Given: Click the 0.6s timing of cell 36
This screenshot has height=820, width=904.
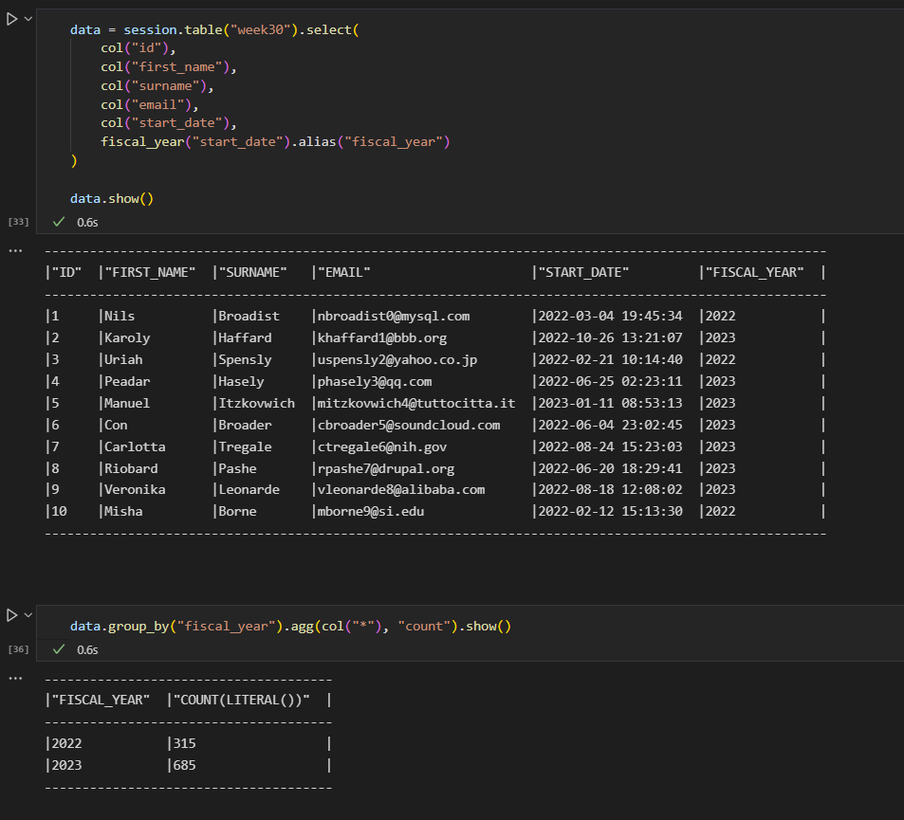Looking at the screenshot, I should tap(87, 649).
